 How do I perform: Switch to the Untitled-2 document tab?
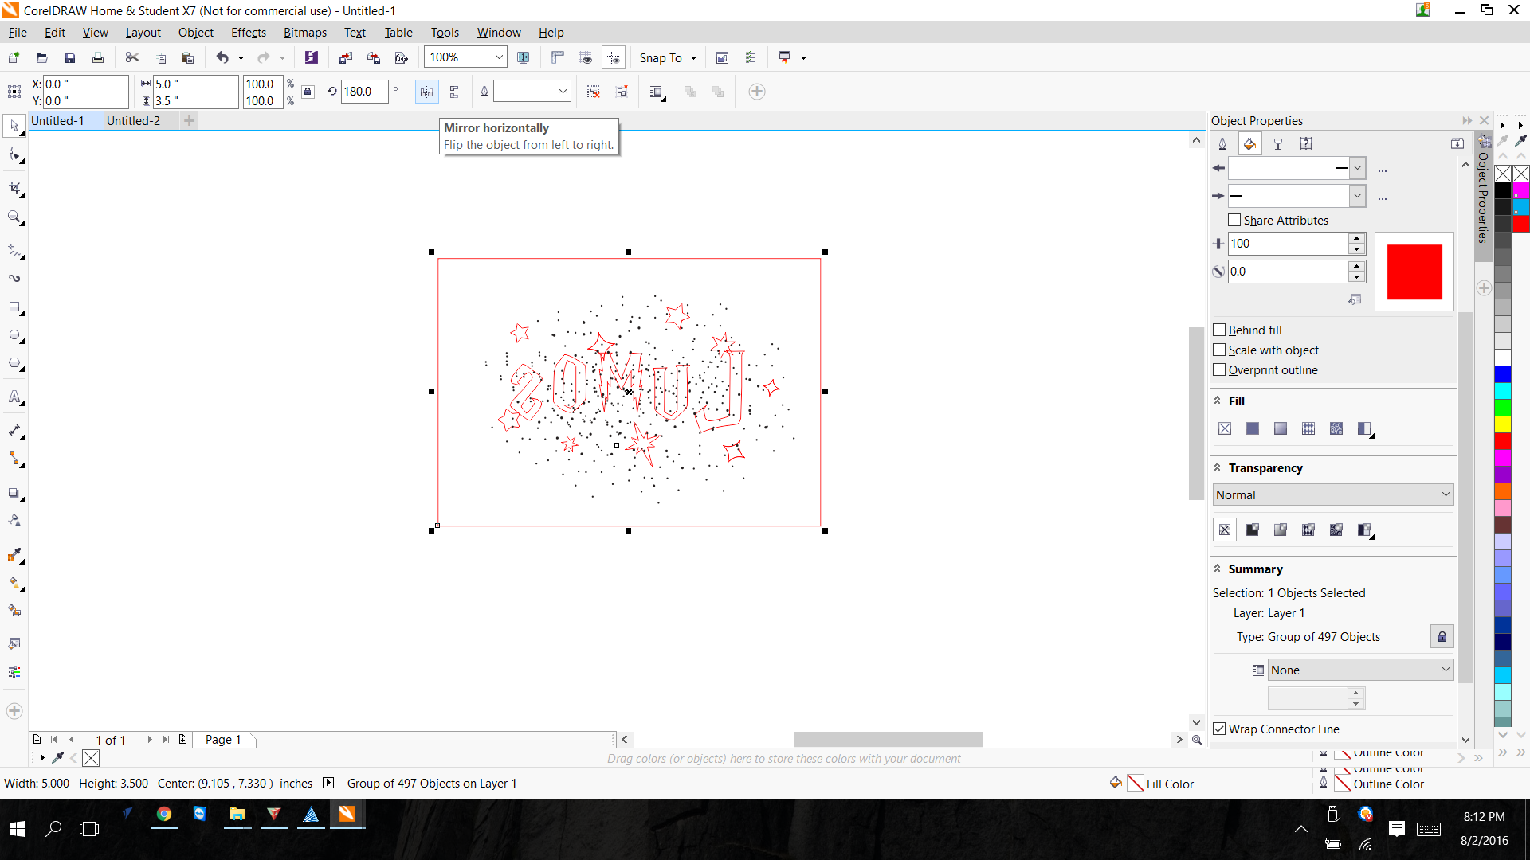click(x=133, y=120)
